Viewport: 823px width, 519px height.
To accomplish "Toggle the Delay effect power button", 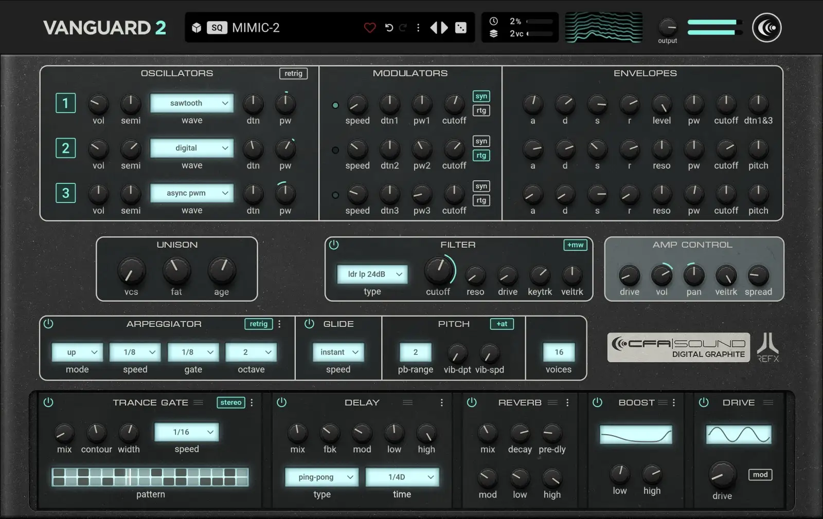I will (x=281, y=402).
